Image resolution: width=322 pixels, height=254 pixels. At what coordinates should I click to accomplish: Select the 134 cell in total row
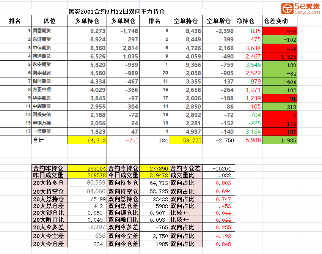154,140
